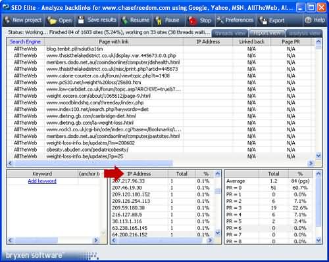Switch to the threads view tab
This screenshot has width=329, height=262.
coord(230,33)
